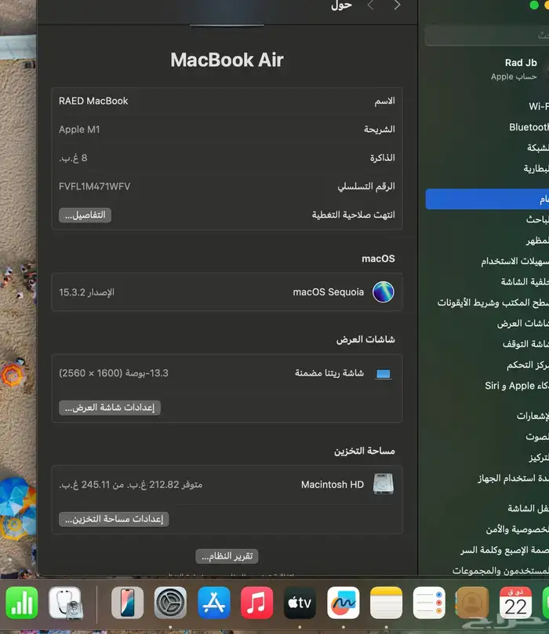Click the sidebar search field

point(487,35)
